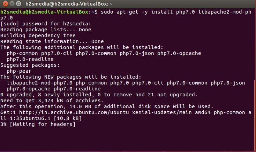Maximize the terminal window
256x152 pixels.
pyautogui.click(x=19, y=3)
